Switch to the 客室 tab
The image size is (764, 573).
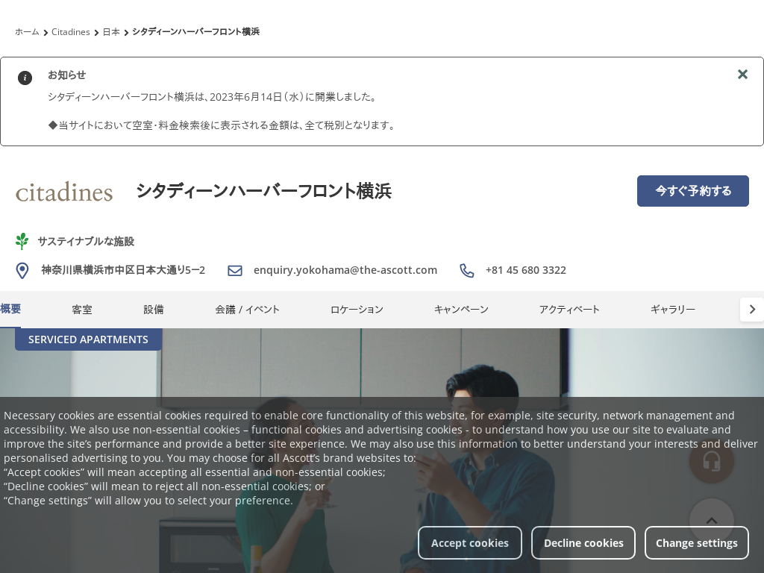click(x=82, y=310)
